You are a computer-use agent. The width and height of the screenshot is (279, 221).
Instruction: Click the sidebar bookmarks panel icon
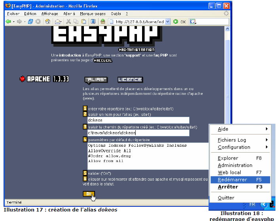[x=93, y=21]
